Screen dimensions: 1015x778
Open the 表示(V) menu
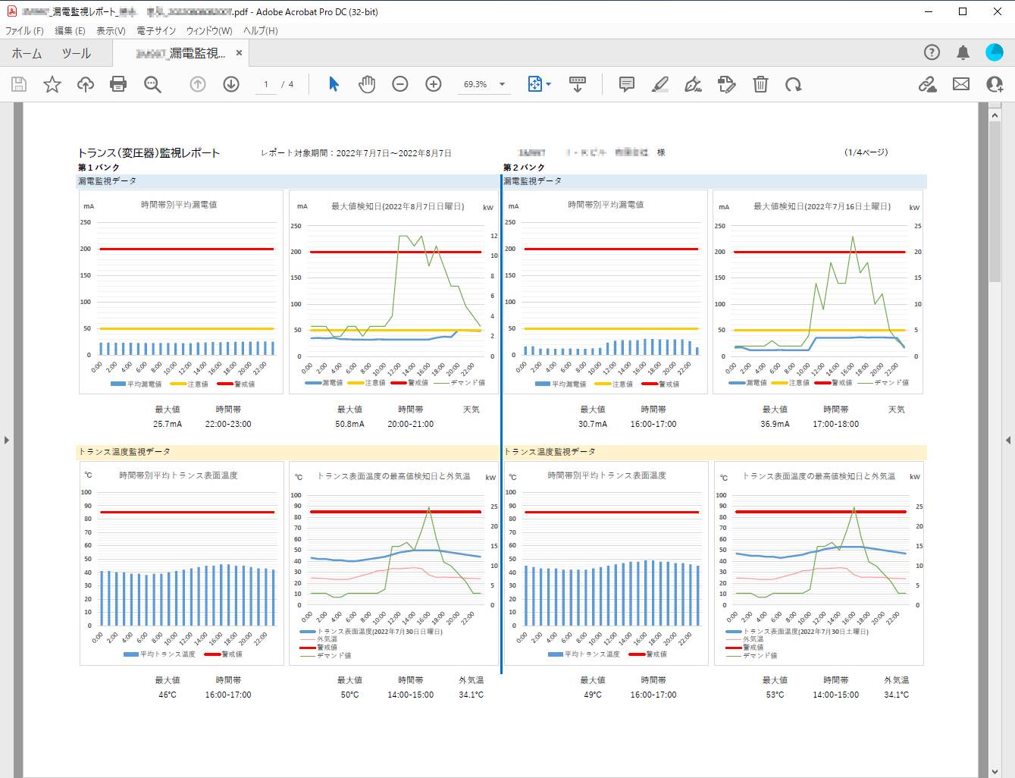point(111,31)
